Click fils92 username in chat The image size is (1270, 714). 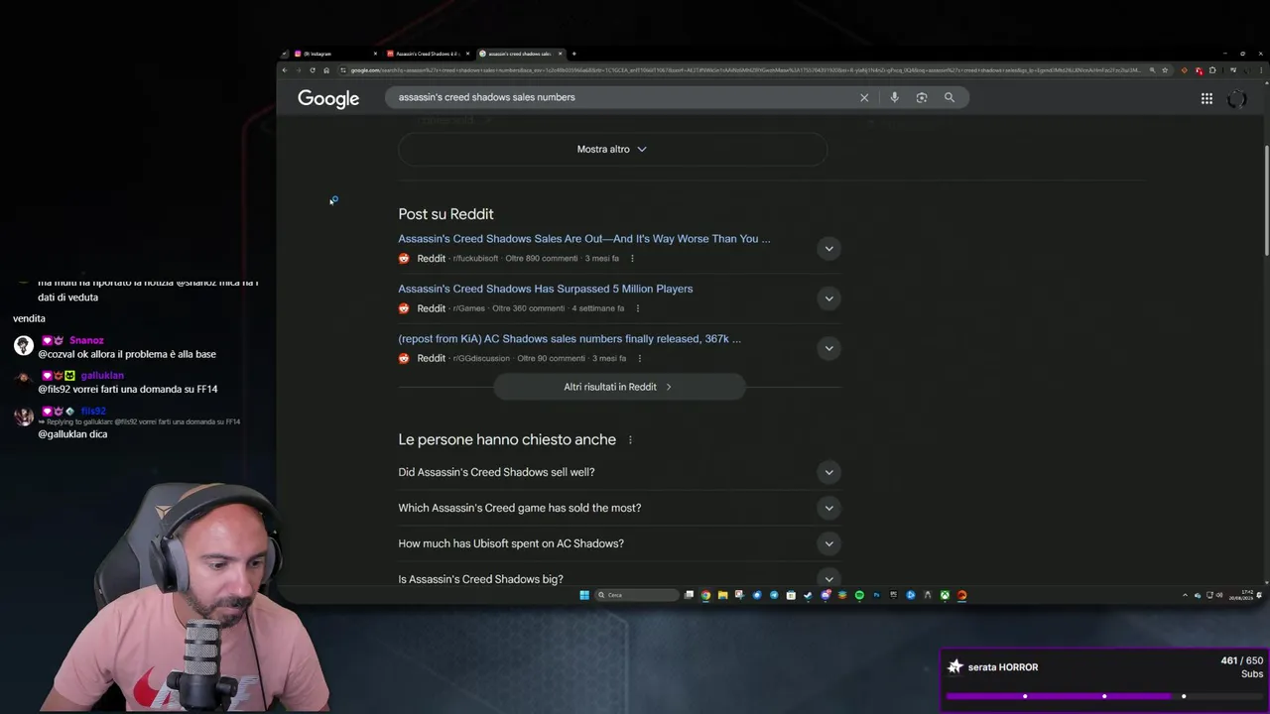coord(93,411)
